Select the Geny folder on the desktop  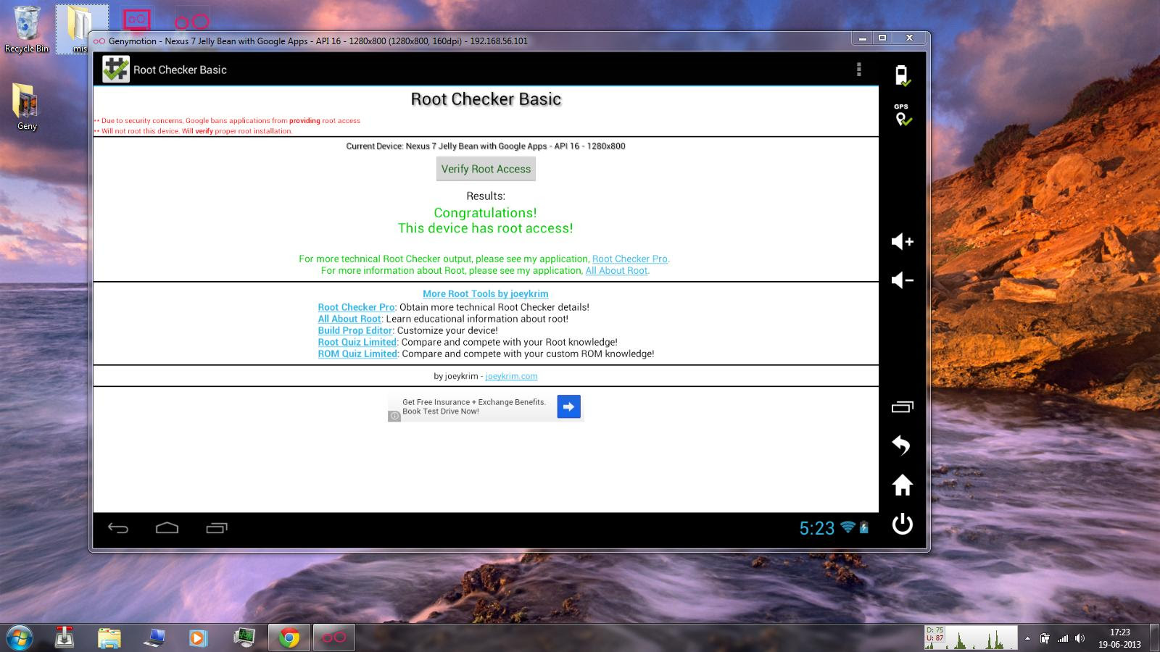(x=27, y=106)
